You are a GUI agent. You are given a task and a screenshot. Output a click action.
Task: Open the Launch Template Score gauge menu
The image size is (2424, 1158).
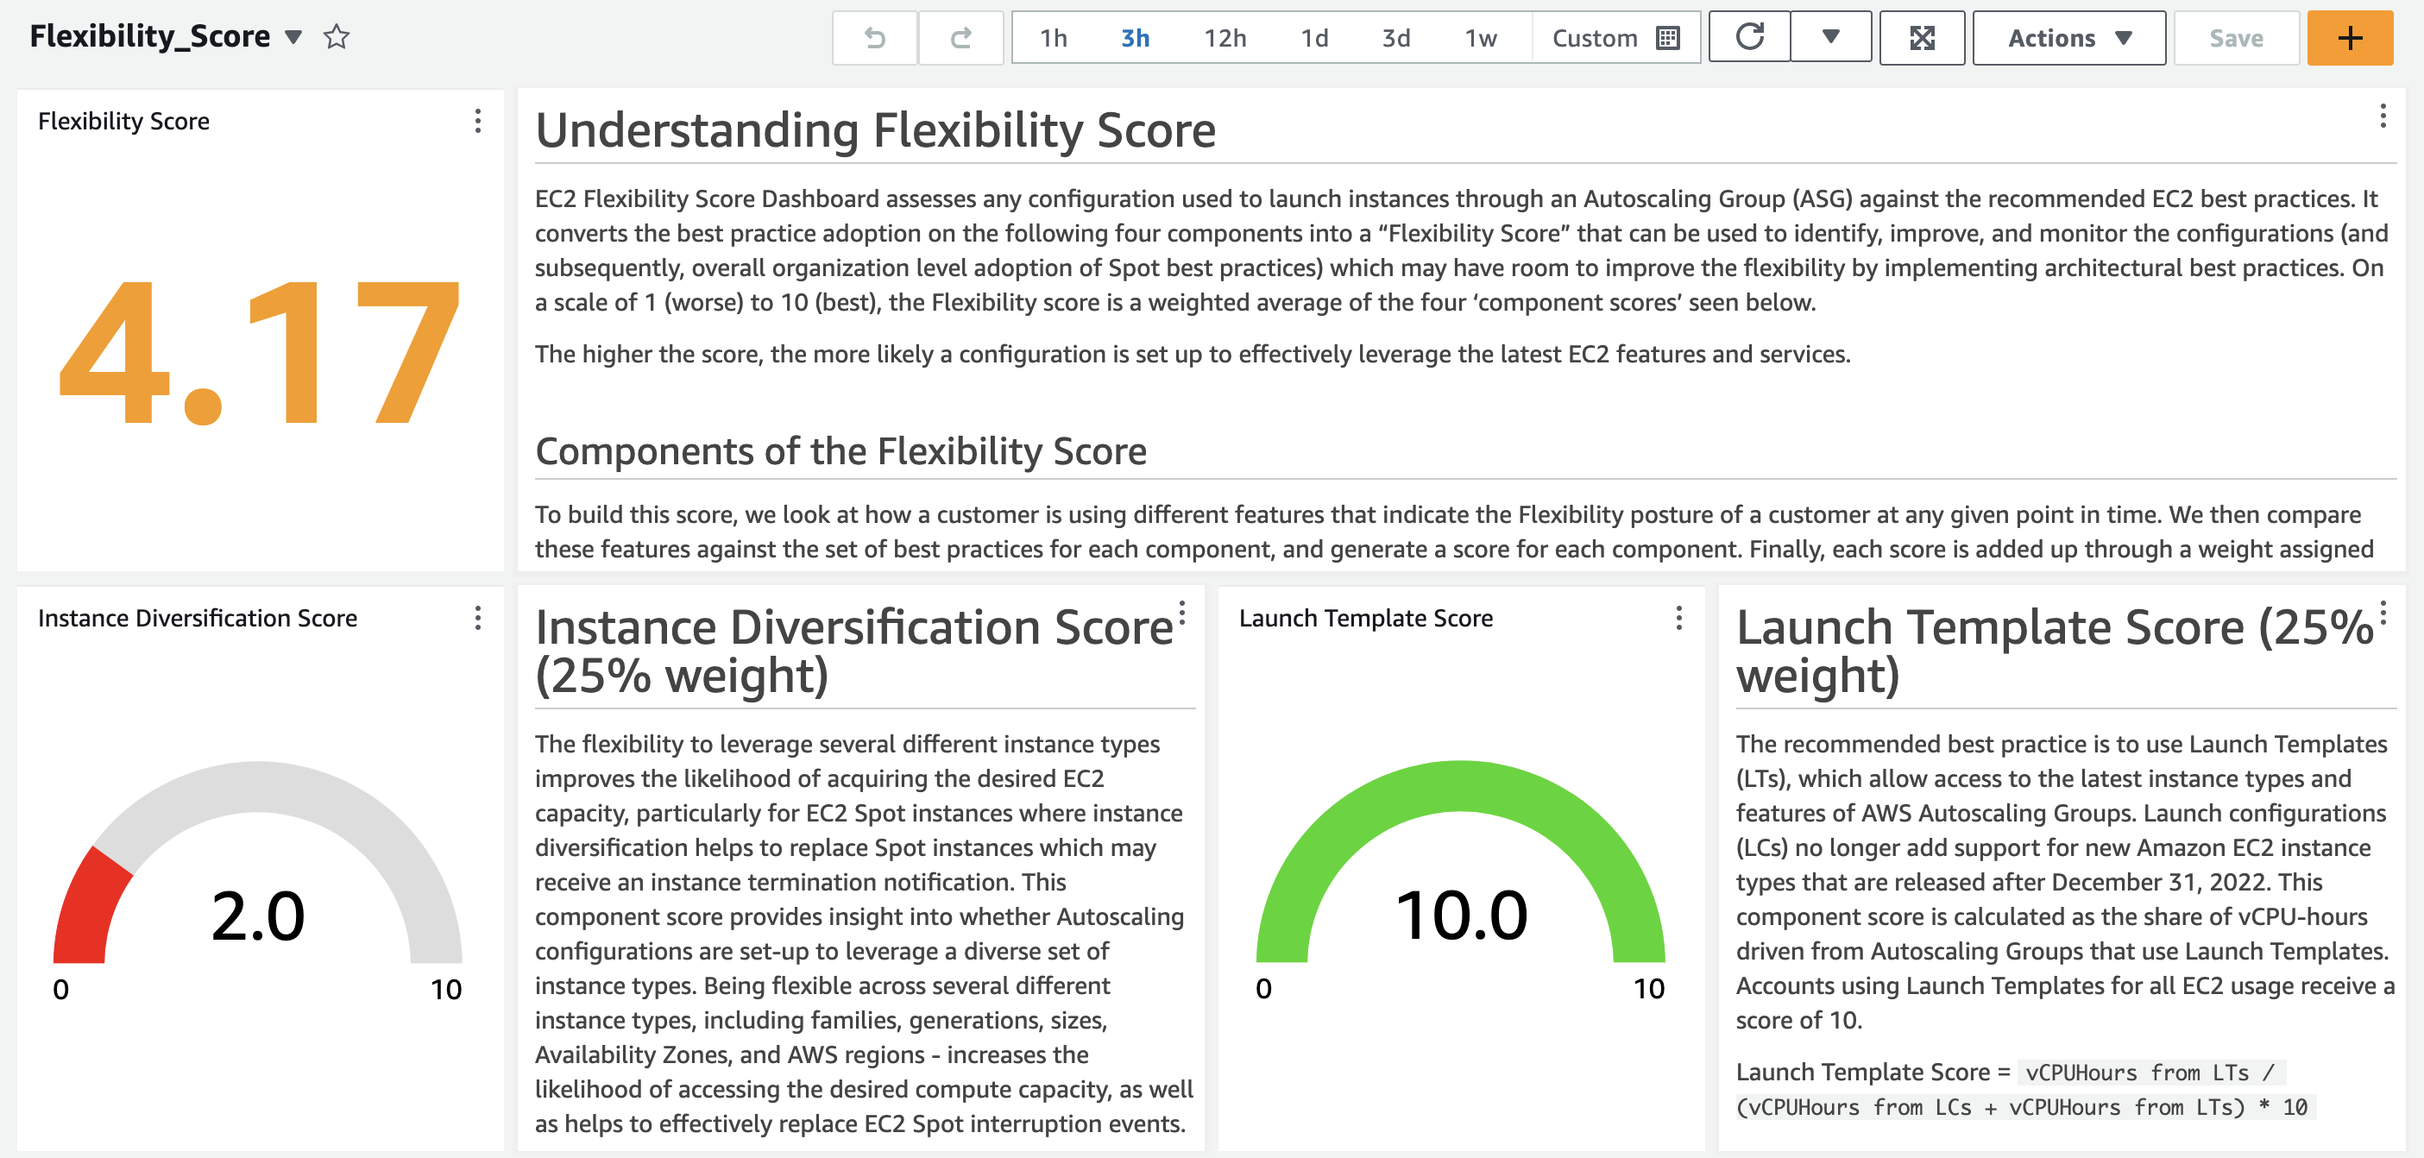(x=1678, y=618)
